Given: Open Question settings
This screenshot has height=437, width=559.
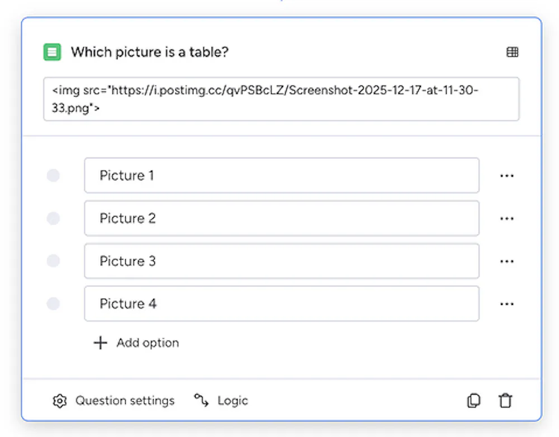Looking at the screenshot, I should point(125,401).
